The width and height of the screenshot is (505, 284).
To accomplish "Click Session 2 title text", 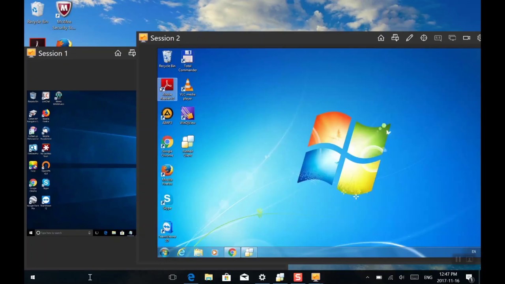I will [x=165, y=38].
